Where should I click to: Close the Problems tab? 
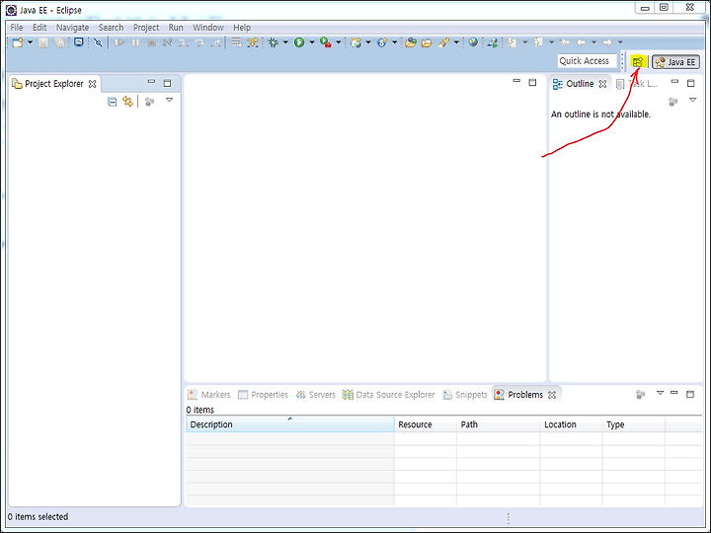coord(552,395)
